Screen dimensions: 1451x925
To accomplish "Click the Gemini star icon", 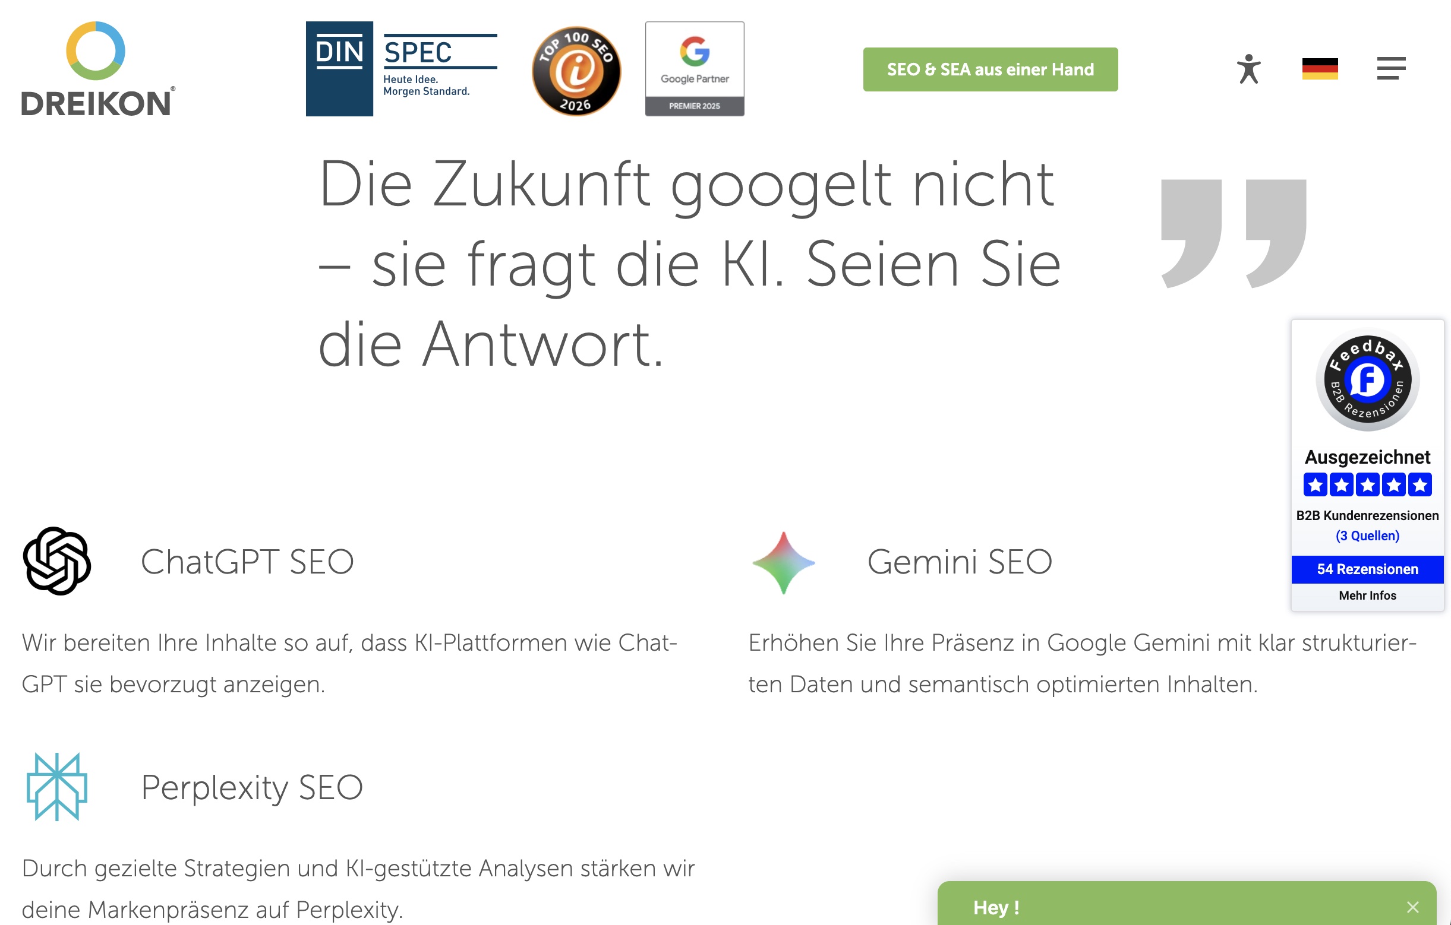I will (783, 562).
